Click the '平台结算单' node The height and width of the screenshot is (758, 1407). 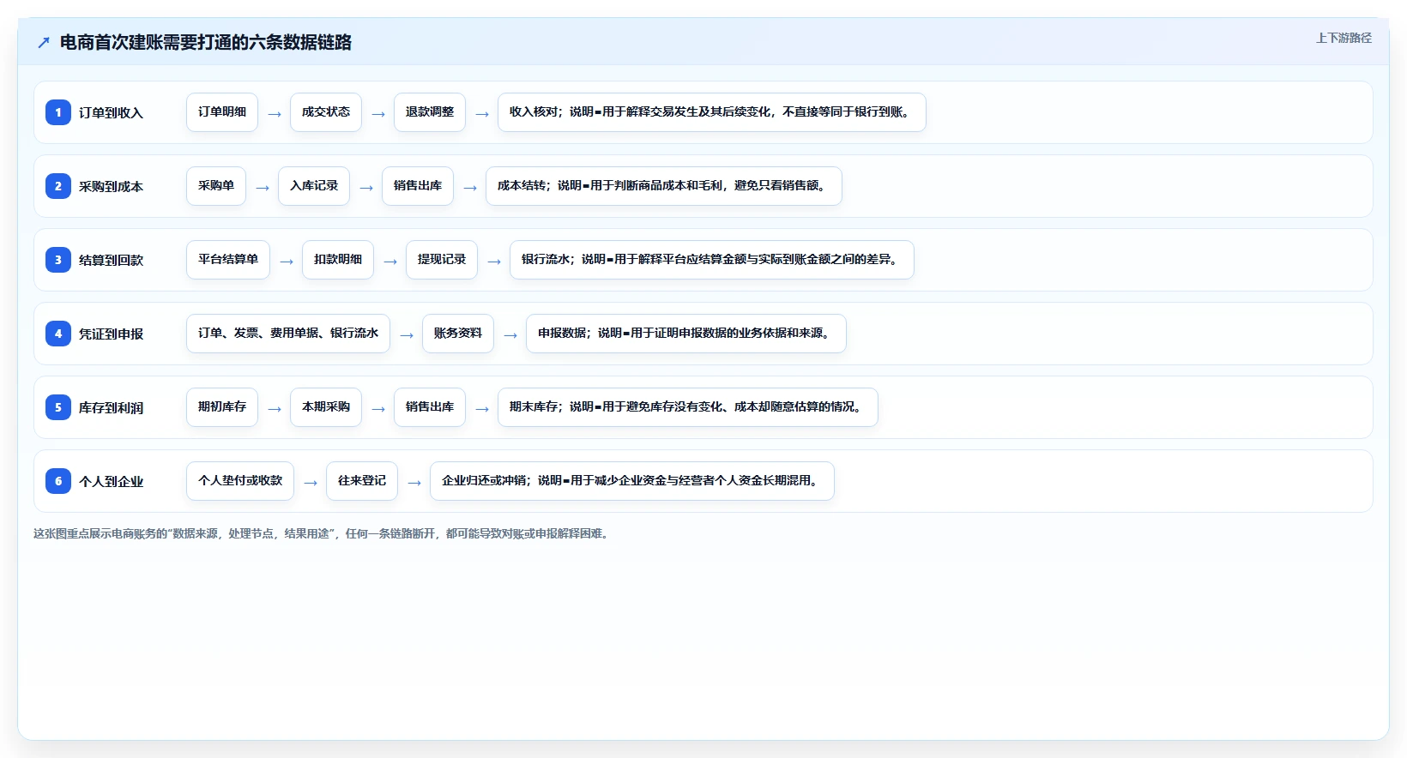tap(228, 260)
